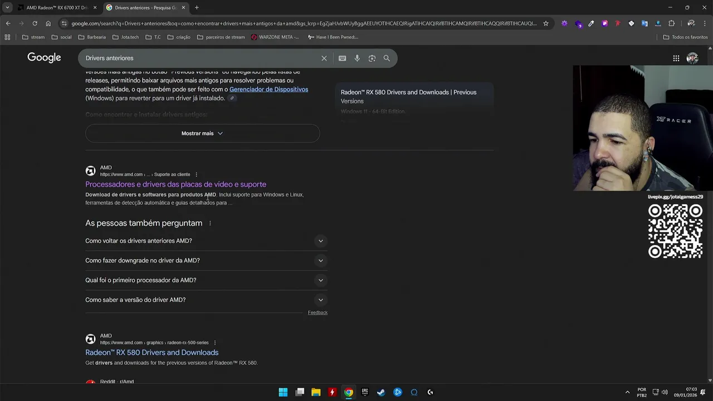Open the stream bookmarks folder

click(x=33, y=37)
